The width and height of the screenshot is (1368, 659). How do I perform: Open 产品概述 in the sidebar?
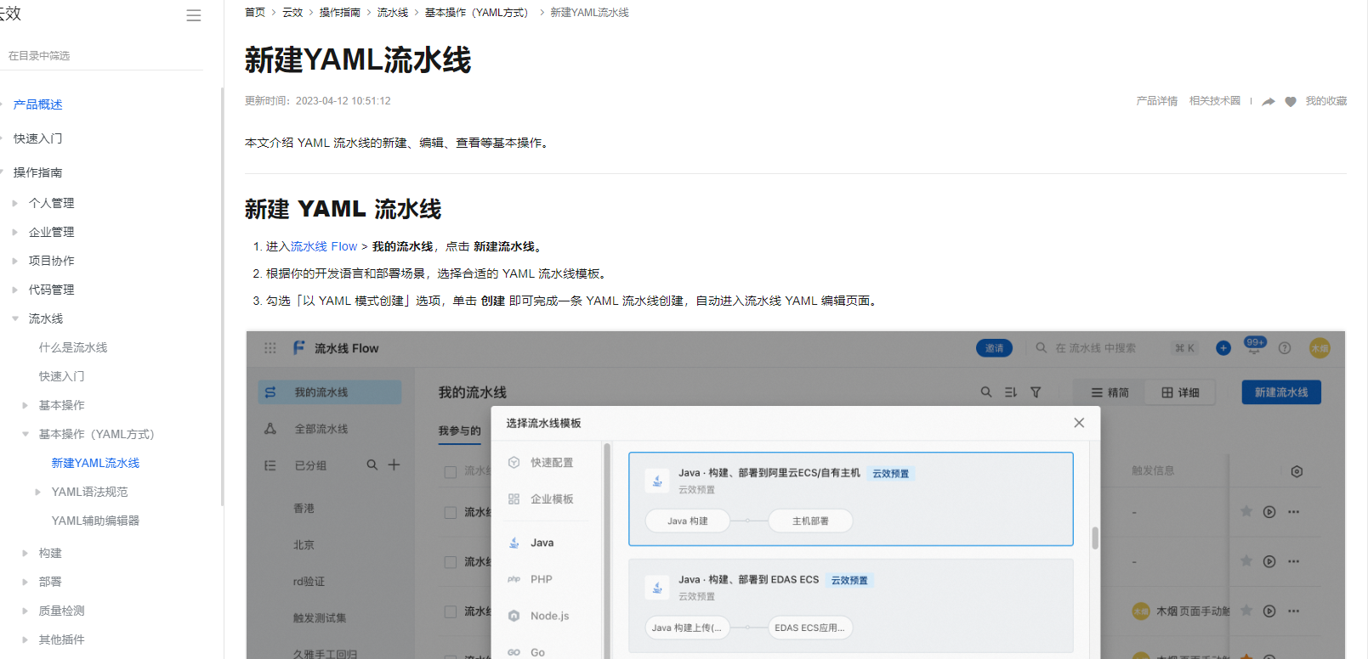pyautogui.click(x=37, y=104)
